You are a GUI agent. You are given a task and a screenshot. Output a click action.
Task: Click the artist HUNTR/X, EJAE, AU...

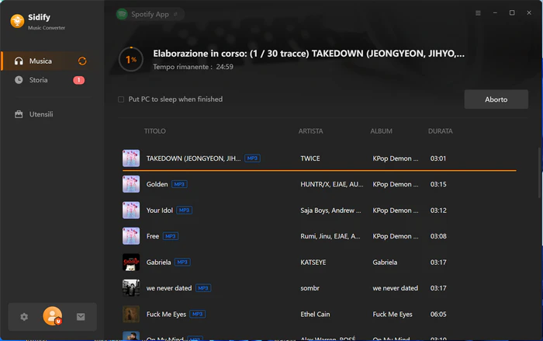pyautogui.click(x=332, y=184)
